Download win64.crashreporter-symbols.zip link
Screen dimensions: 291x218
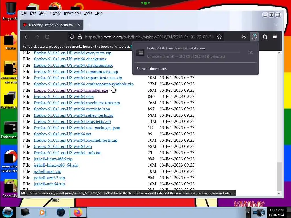click(84, 84)
